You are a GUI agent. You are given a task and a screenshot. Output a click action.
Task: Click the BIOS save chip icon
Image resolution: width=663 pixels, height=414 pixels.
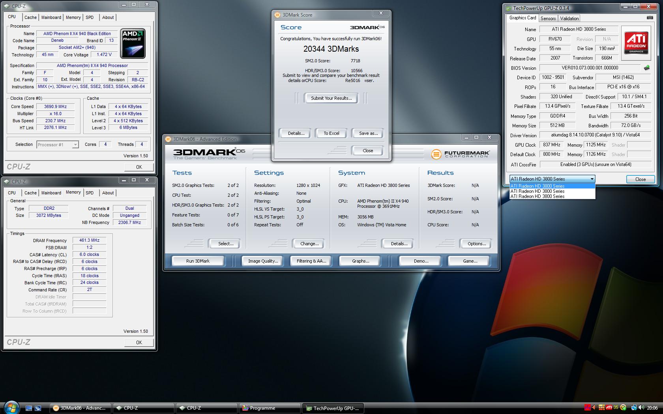pyautogui.click(x=646, y=68)
